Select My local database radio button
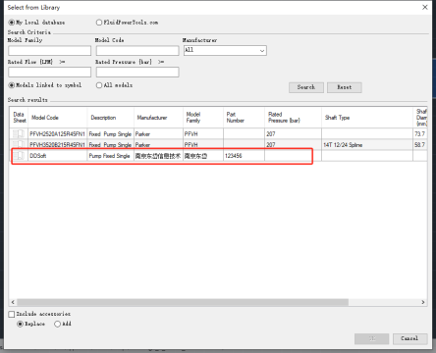436x353 pixels. pyautogui.click(x=12, y=23)
